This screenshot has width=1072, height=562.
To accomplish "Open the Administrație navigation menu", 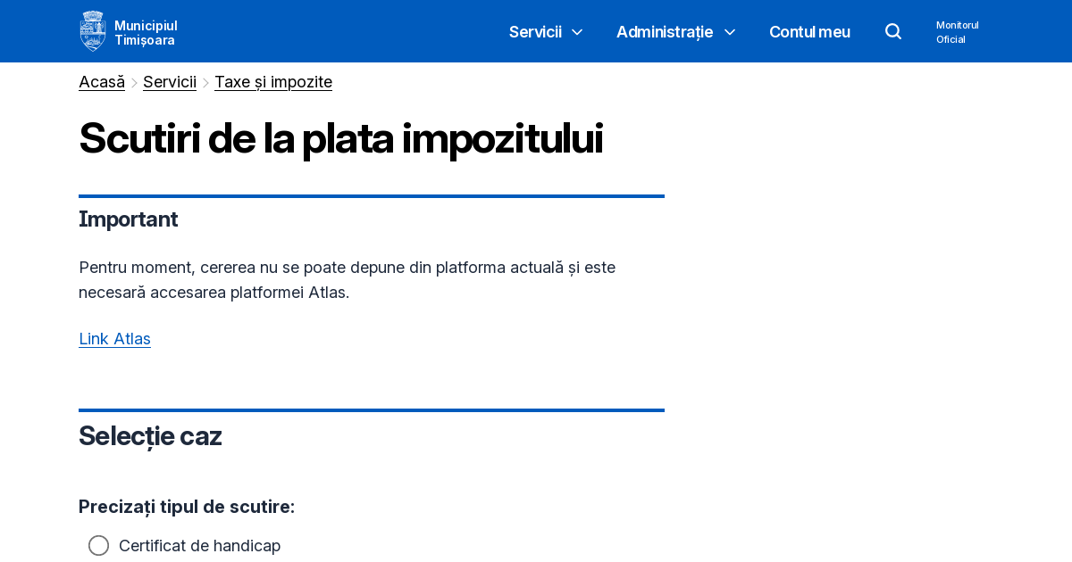I will (x=664, y=32).
